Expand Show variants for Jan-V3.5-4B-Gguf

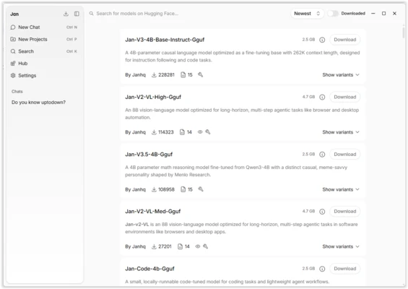point(341,189)
